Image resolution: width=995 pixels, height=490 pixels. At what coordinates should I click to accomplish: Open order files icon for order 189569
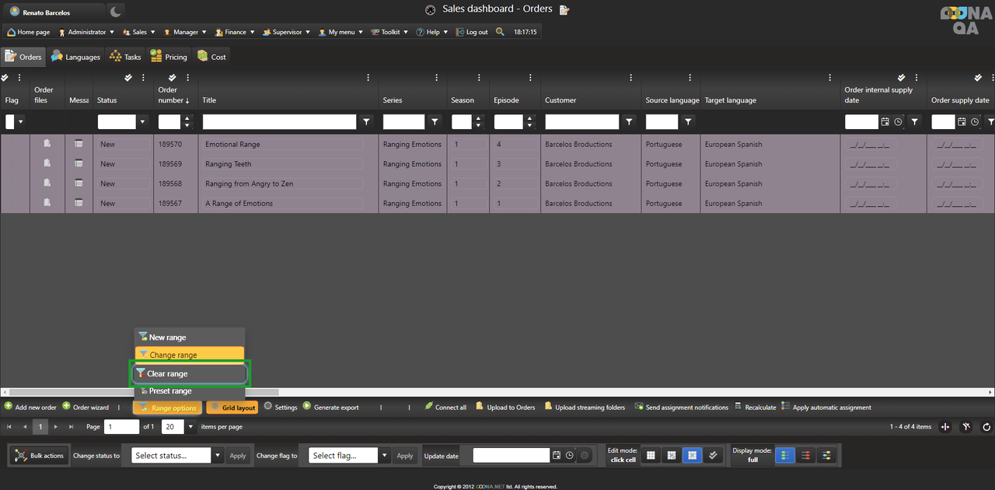47,163
